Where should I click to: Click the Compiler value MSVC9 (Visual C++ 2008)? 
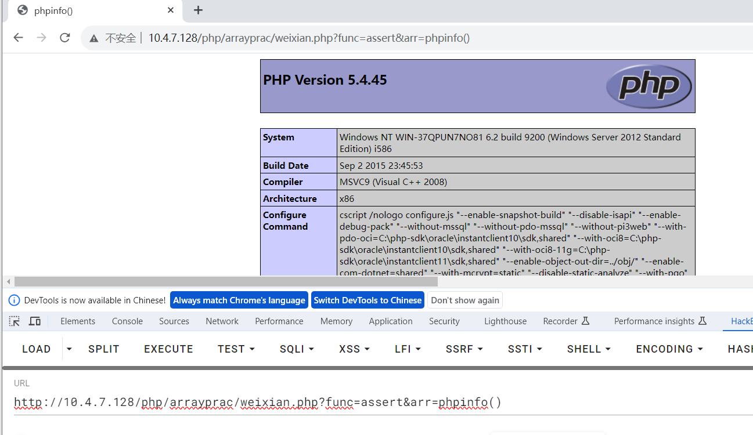pos(393,182)
